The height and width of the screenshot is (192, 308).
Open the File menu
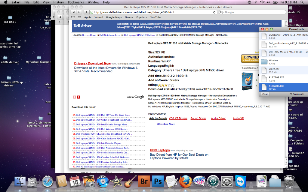(x=27, y=2)
